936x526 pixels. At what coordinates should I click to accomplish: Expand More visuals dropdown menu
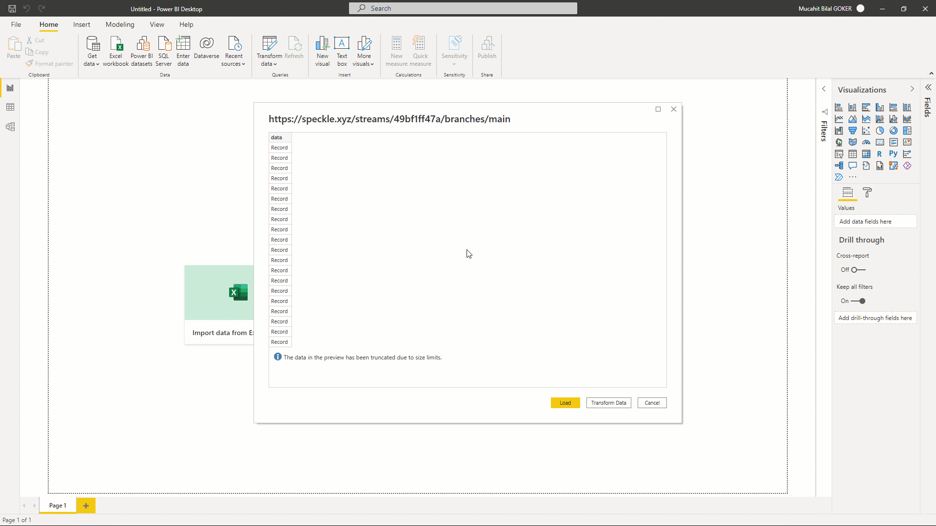(x=364, y=64)
